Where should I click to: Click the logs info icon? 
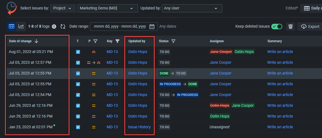click(54, 26)
